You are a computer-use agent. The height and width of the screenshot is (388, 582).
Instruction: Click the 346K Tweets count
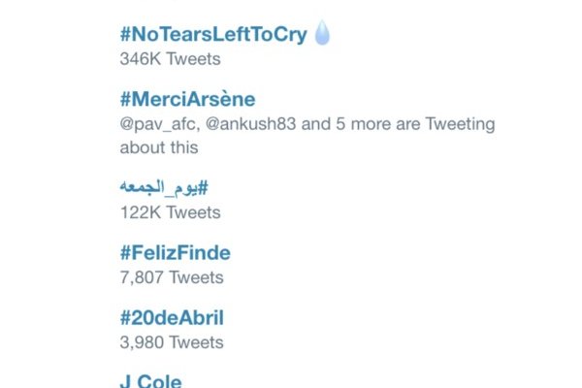tap(170, 59)
